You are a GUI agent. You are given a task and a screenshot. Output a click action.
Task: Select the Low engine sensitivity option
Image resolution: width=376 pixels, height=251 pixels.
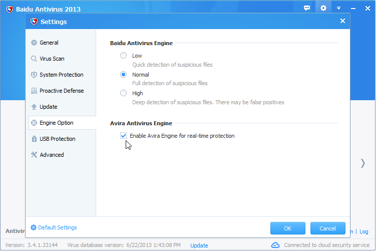click(x=123, y=56)
